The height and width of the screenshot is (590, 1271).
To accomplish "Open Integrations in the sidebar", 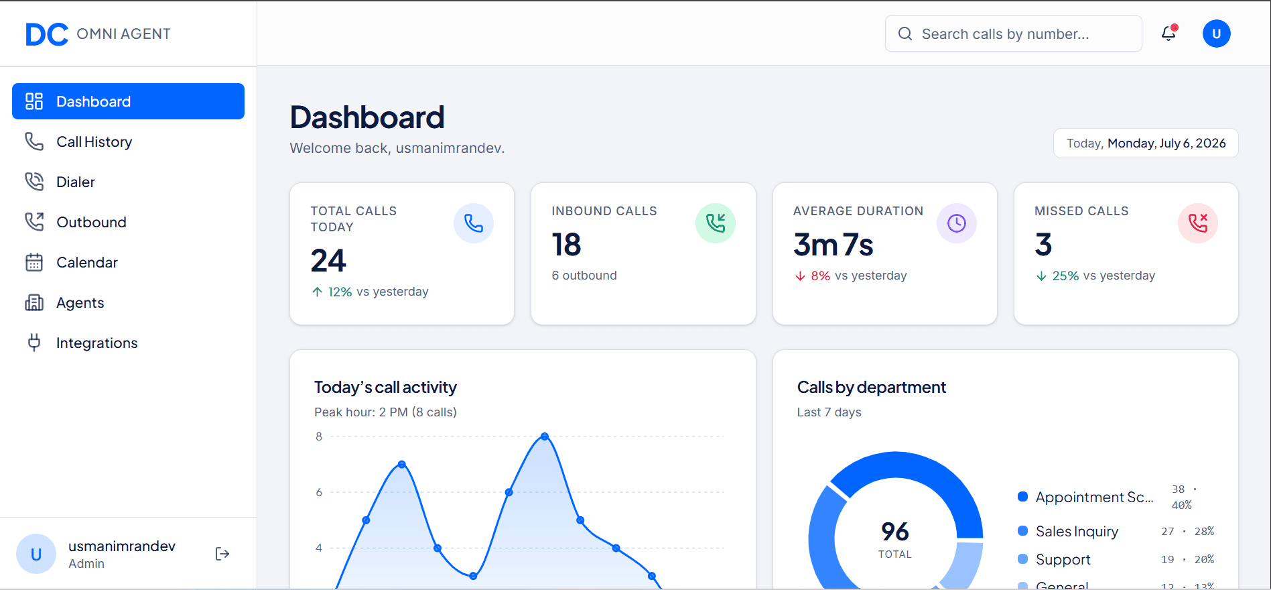I will pos(128,343).
